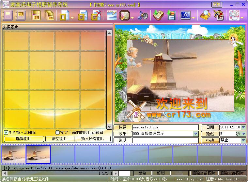Toggle the 图片插入后删除 checkbox

point(6,132)
